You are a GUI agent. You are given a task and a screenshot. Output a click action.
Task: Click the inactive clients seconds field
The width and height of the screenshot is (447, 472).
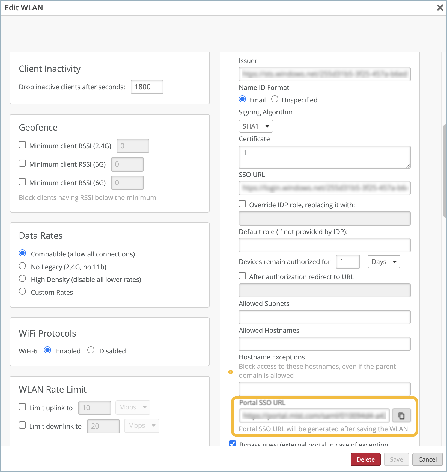coord(147,87)
